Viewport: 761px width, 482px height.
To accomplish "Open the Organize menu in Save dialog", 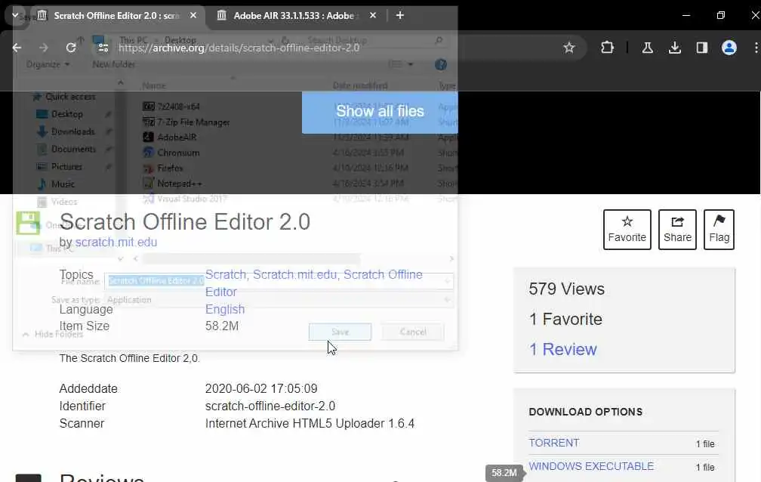I will point(48,64).
